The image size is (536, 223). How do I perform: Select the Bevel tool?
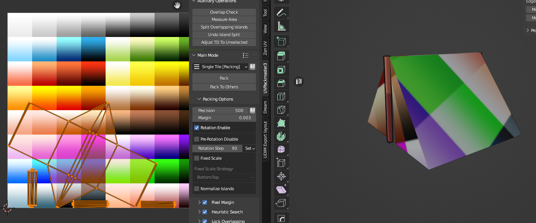point(282,83)
